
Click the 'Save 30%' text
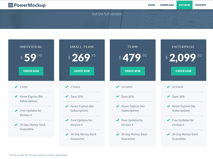178,97
